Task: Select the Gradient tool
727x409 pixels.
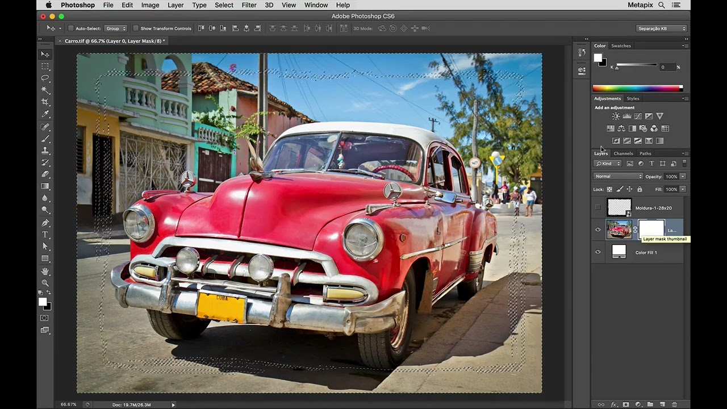Action: 45,186
